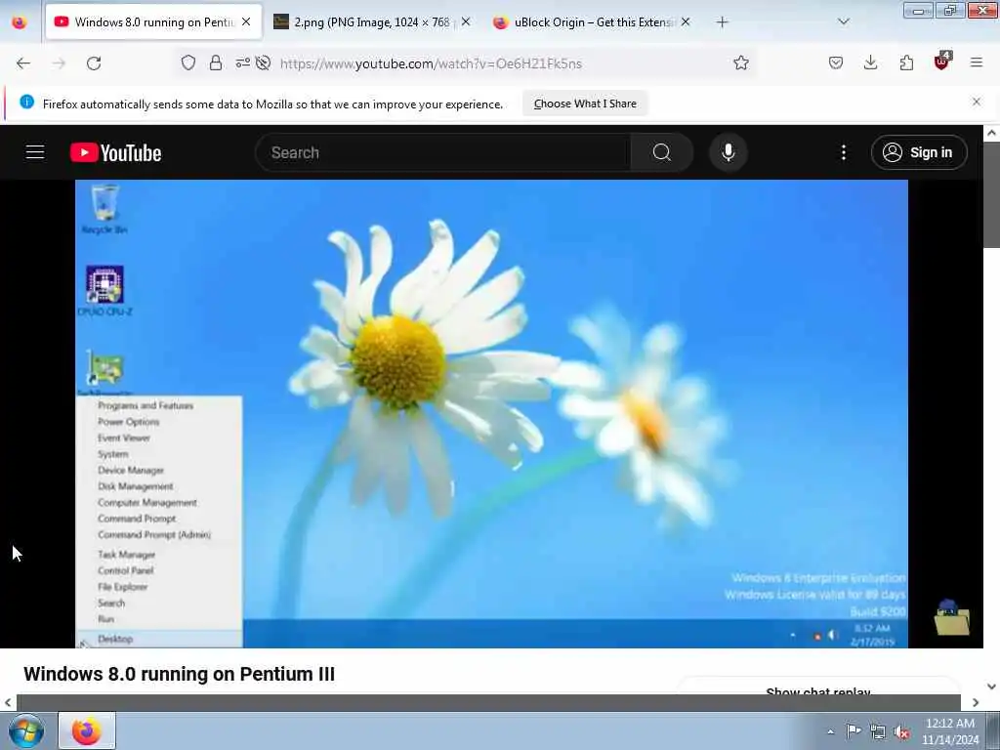
Task: Expand the list all tabs chevron
Action: click(843, 21)
